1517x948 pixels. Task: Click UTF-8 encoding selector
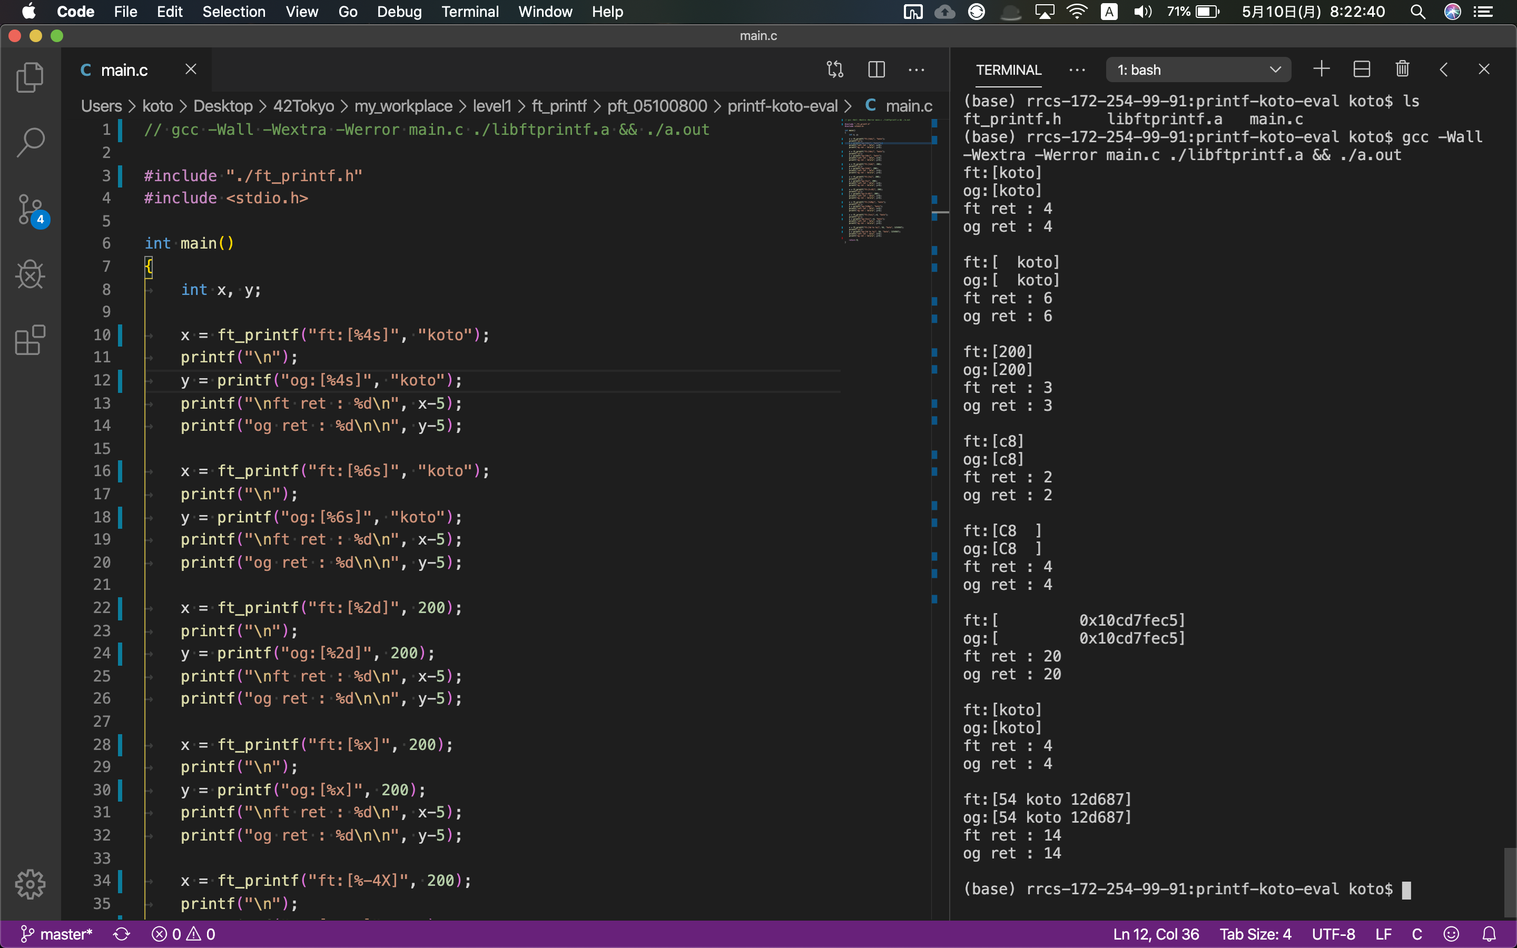coord(1333,934)
